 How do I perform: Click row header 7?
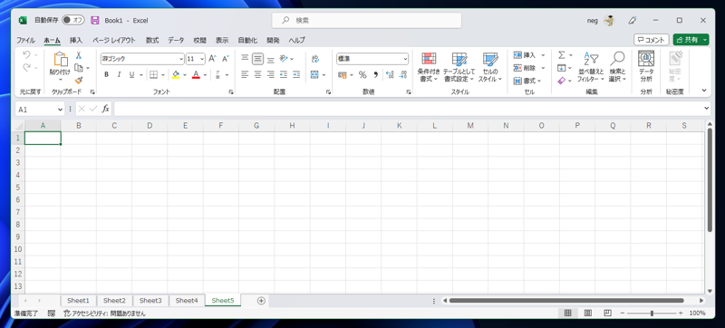18,212
